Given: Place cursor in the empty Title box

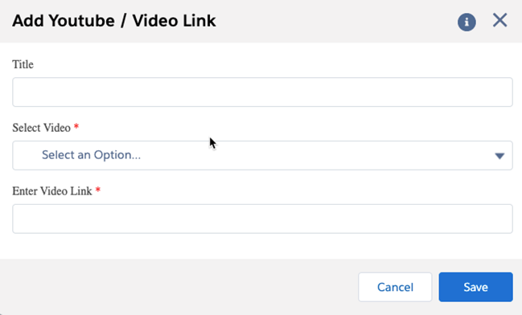Looking at the screenshot, I should [262, 92].
